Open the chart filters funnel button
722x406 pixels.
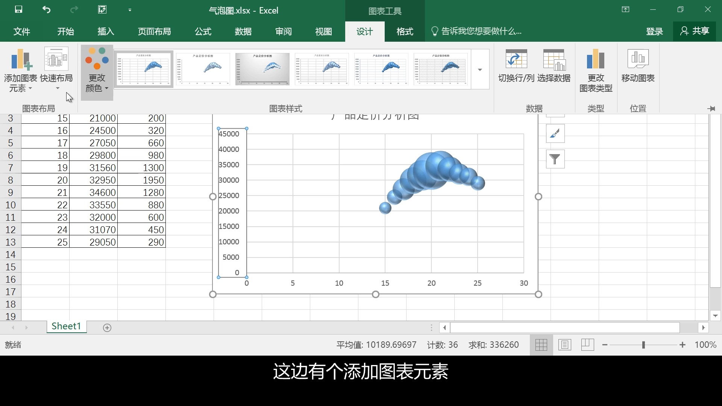(555, 159)
